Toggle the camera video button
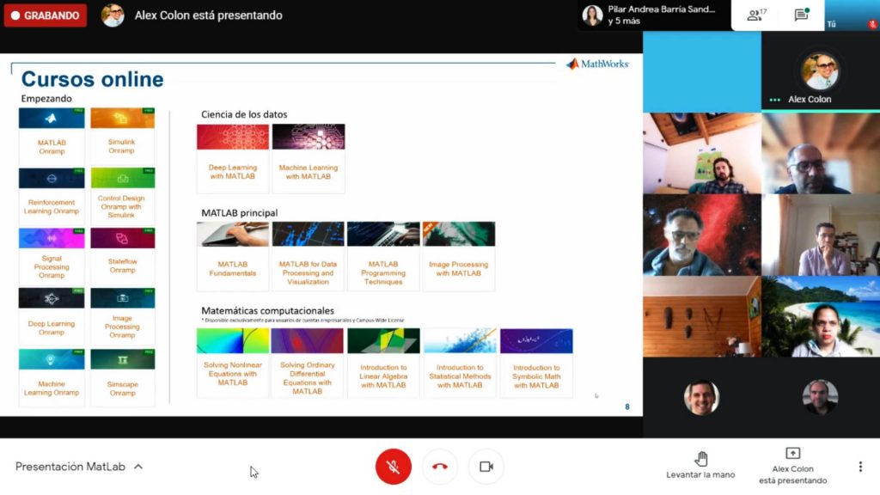Image resolution: width=880 pixels, height=495 pixels. coord(486,467)
